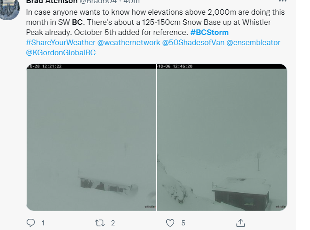Open the left 10-28 webcam image
The width and height of the screenshot is (310, 230).
click(x=91, y=137)
